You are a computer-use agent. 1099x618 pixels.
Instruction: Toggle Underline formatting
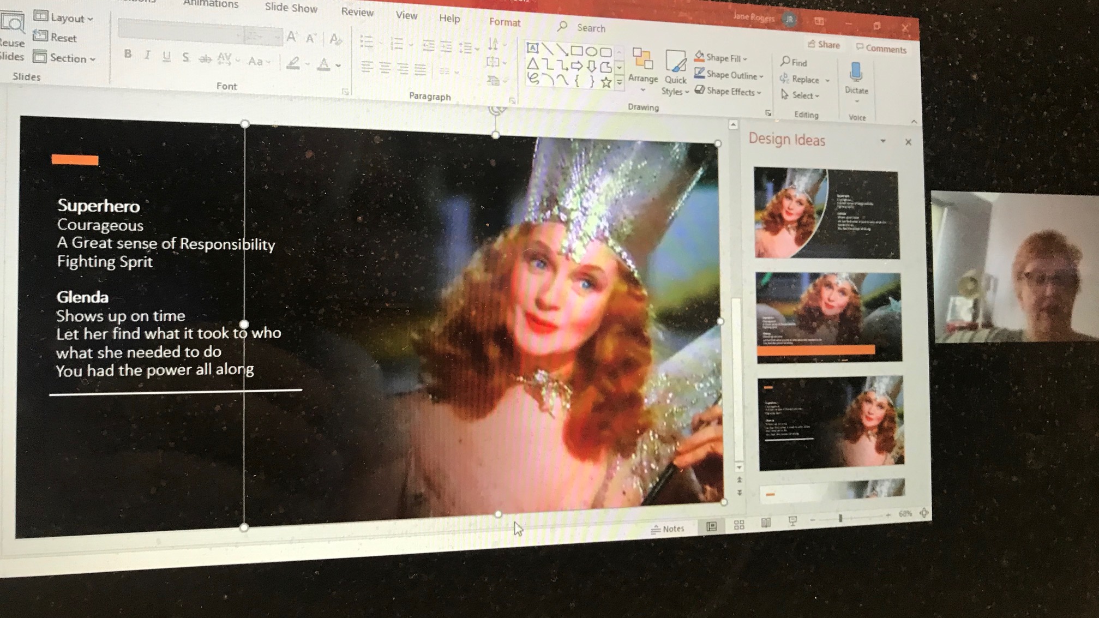[166, 56]
